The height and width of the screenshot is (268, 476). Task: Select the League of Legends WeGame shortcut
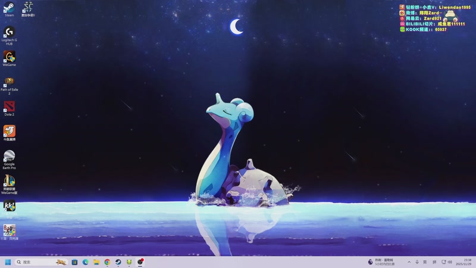pyautogui.click(x=9, y=185)
